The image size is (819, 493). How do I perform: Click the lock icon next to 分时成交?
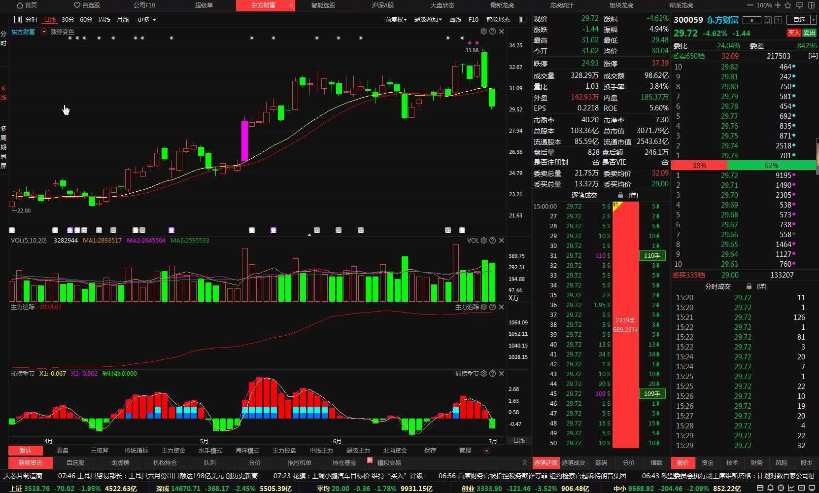click(749, 286)
